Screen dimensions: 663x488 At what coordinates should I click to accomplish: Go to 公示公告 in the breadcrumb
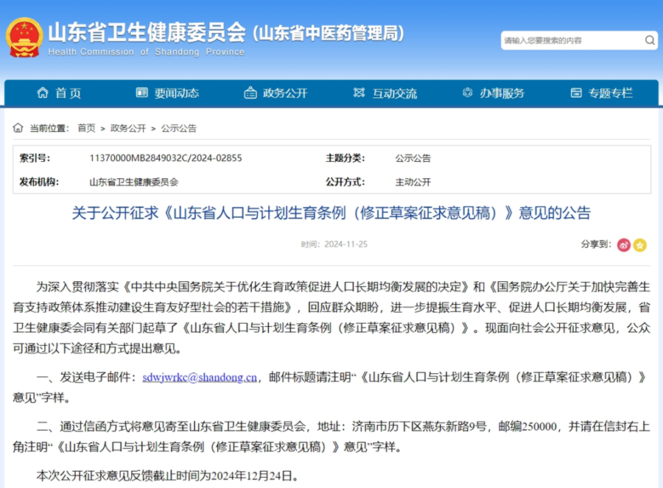pos(178,128)
